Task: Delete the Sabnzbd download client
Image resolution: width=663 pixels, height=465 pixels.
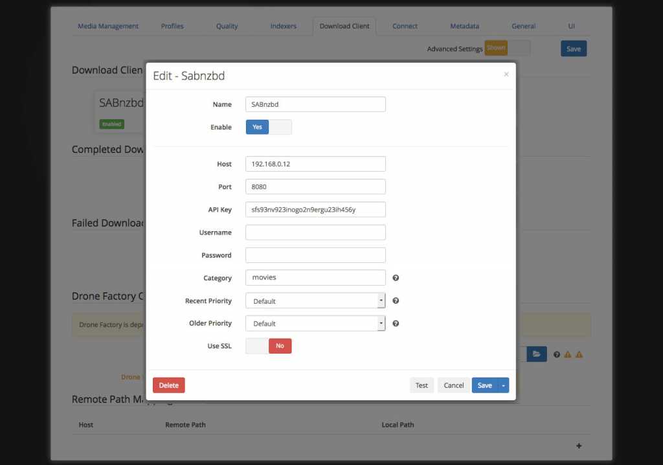Action: 168,385
